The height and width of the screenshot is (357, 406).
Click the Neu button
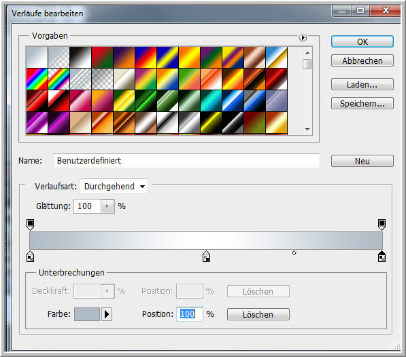pos(362,161)
